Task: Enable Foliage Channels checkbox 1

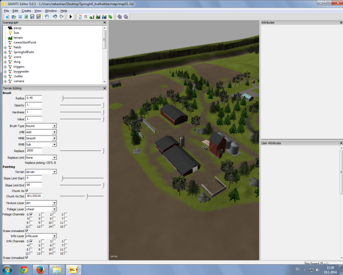Action: click(42, 214)
